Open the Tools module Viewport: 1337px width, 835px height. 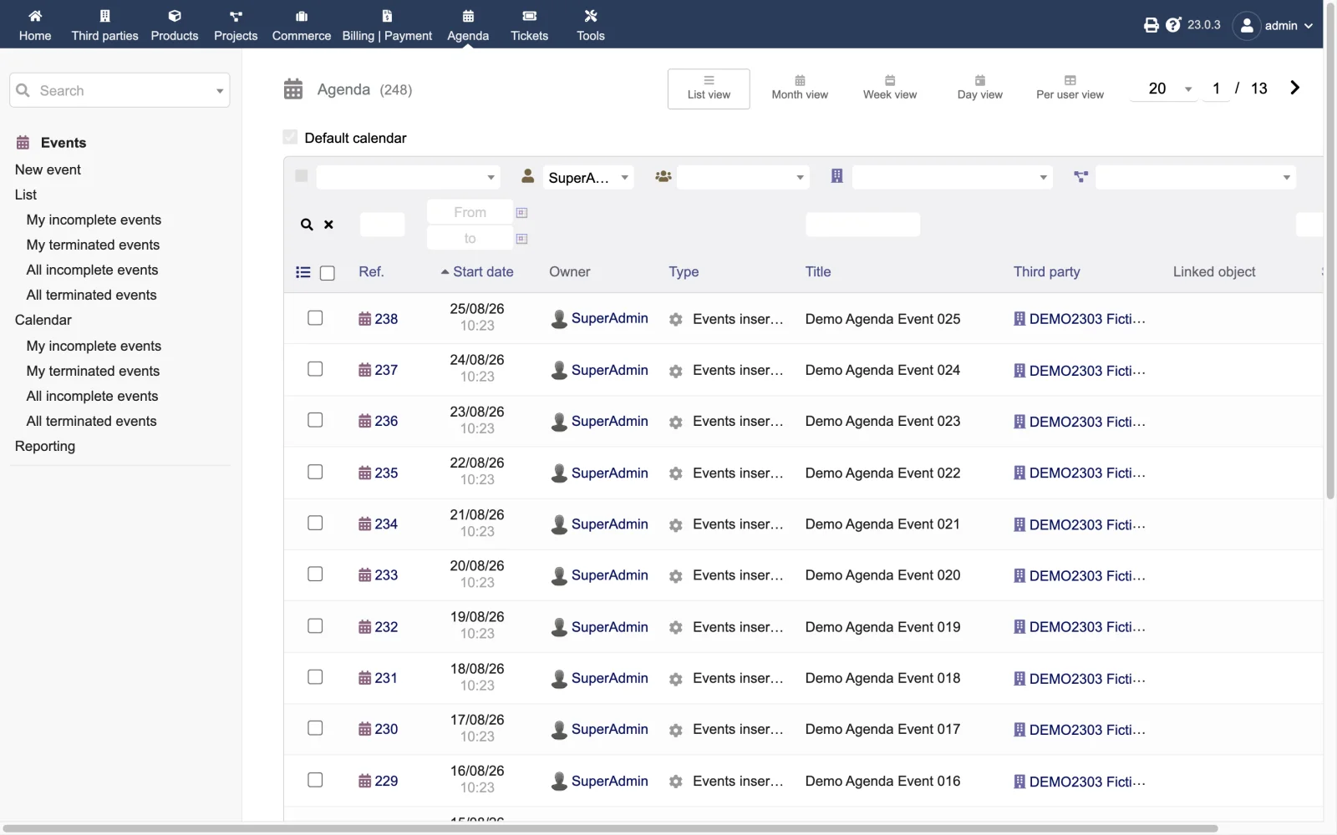591,25
